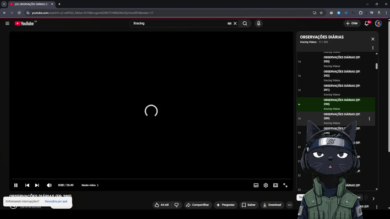Click the video progress bar
This screenshot has width=390, height=219.
[151, 179]
